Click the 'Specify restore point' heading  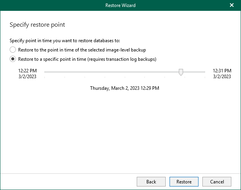point(37,25)
